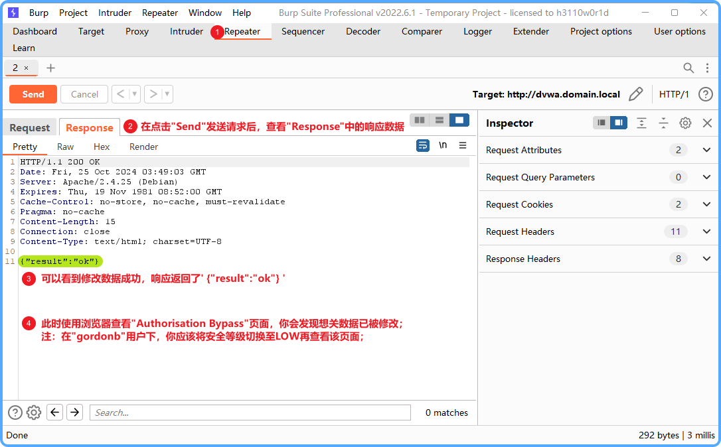This screenshot has width=721, height=447.
Task: Toggle word wrap in message editor
Action: [x=423, y=146]
